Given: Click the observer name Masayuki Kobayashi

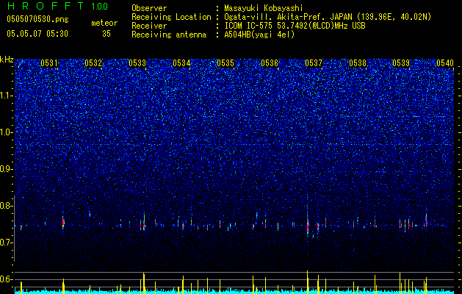Looking at the screenshot, I should pos(264,8).
